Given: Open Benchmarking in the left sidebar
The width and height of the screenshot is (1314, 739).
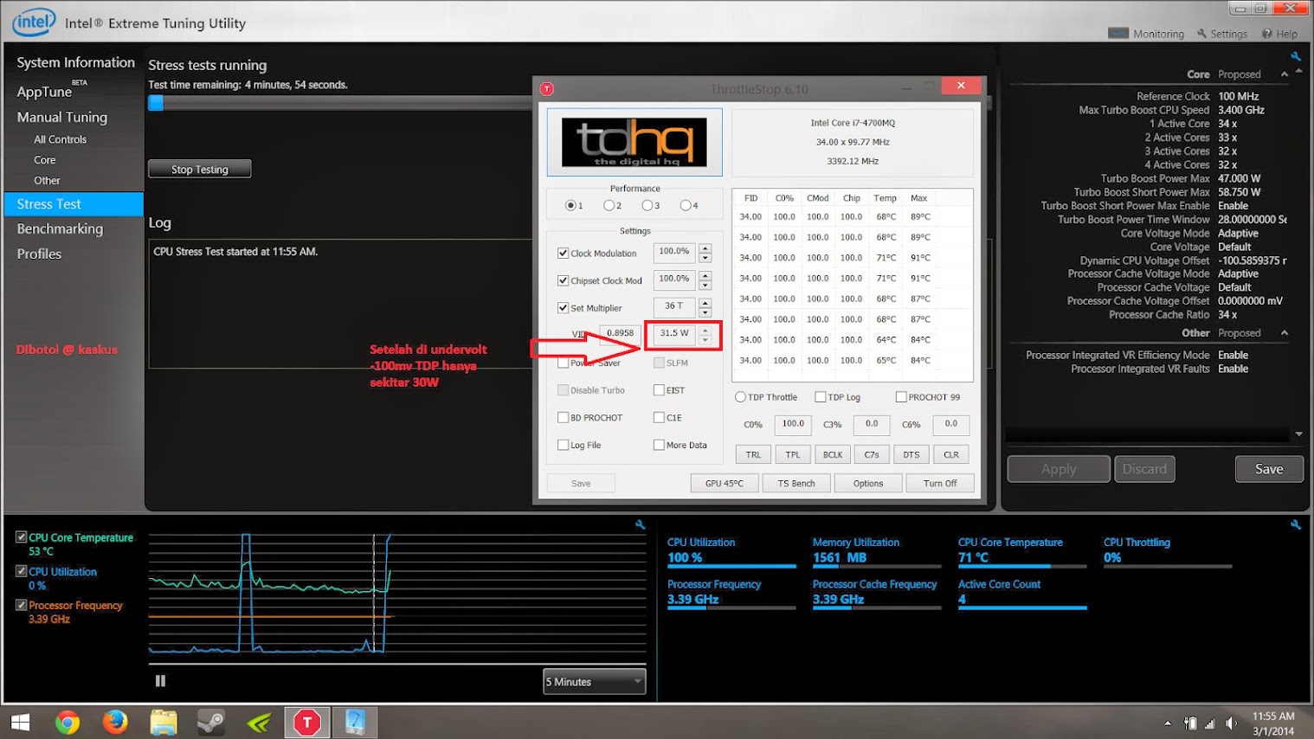Looking at the screenshot, I should pyautogui.click(x=60, y=228).
